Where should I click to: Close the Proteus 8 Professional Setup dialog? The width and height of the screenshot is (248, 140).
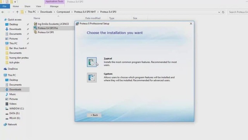191,24
